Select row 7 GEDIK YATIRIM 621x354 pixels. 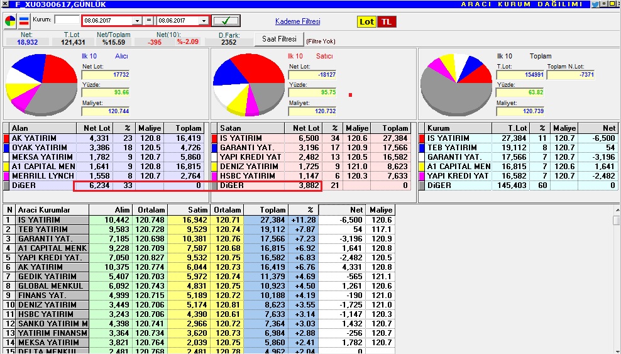[x=199, y=277]
